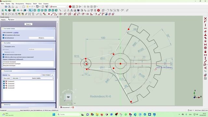208x117 pixels.
Task: Apply the angle constraint in right toolbar
Action: tap(205, 68)
